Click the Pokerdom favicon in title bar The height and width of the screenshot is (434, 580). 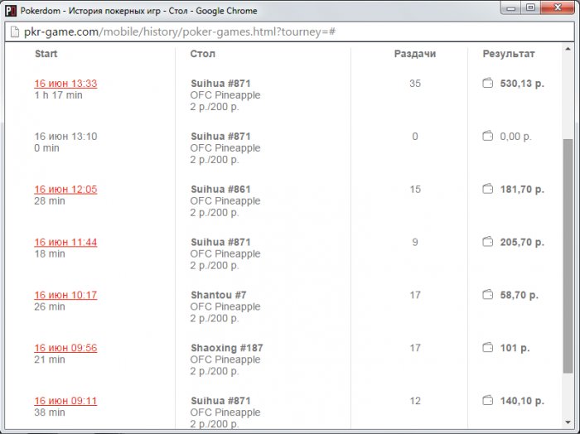[x=11, y=11]
